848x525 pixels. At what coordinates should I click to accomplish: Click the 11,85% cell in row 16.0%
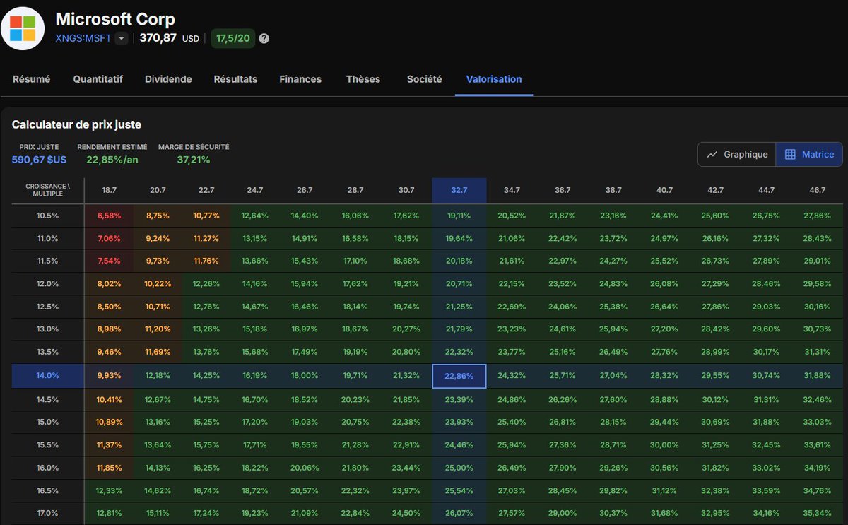[110, 467]
